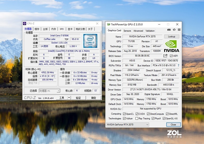Click the Coffee Lake codename value

pos(49,39)
